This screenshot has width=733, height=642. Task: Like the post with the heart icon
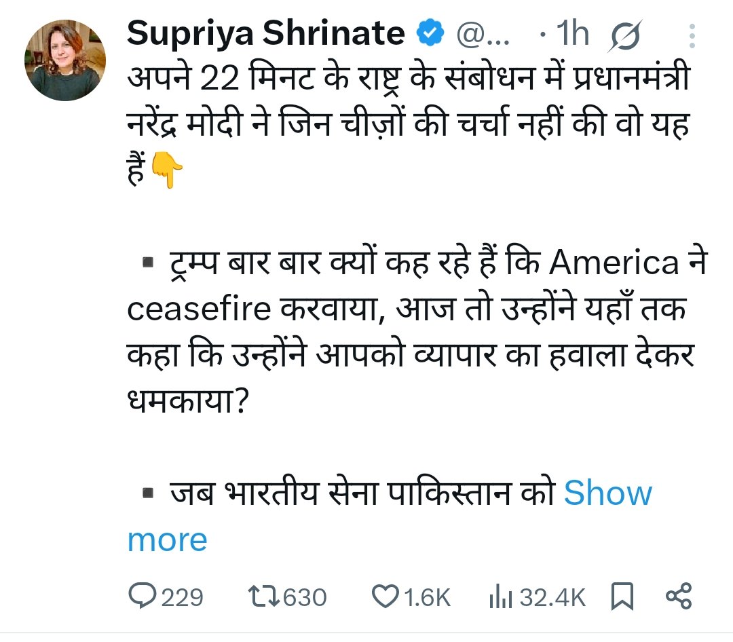(x=386, y=597)
